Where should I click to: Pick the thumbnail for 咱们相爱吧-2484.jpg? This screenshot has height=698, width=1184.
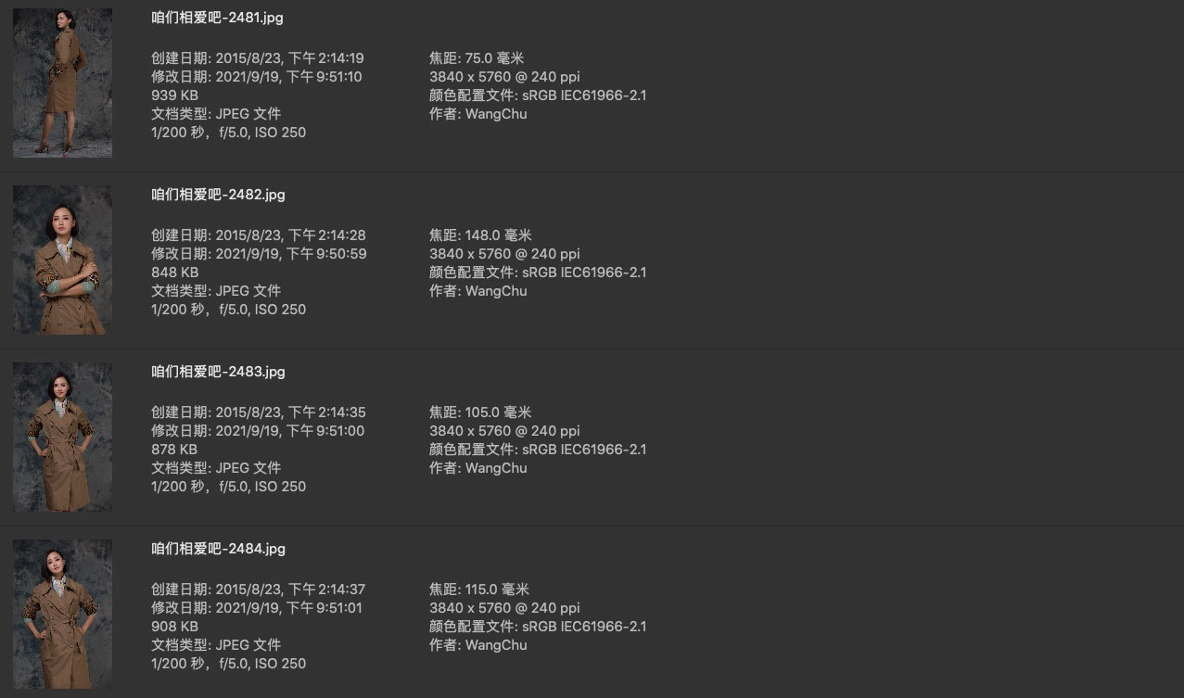62,615
